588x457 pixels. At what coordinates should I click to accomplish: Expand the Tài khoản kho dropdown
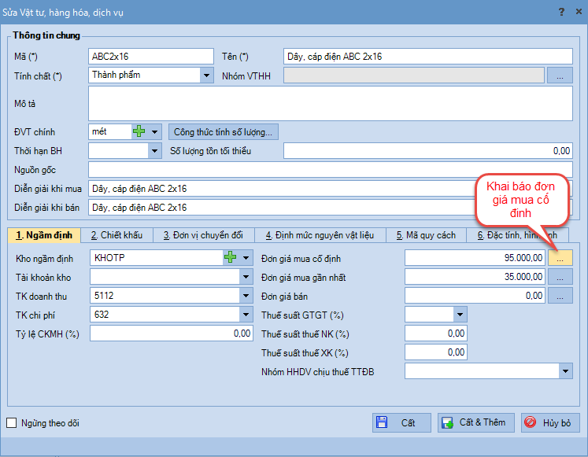point(246,277)
